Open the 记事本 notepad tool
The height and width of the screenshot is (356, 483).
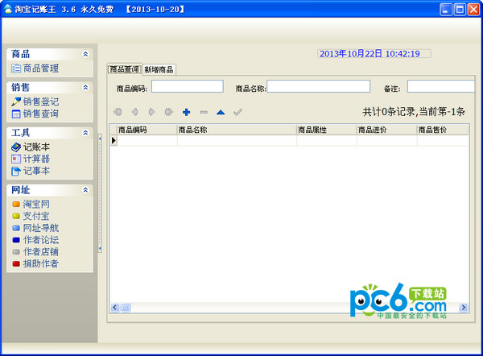[x=35, y=171]
